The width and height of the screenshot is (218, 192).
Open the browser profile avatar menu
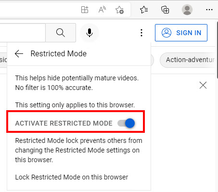[187, 10]
